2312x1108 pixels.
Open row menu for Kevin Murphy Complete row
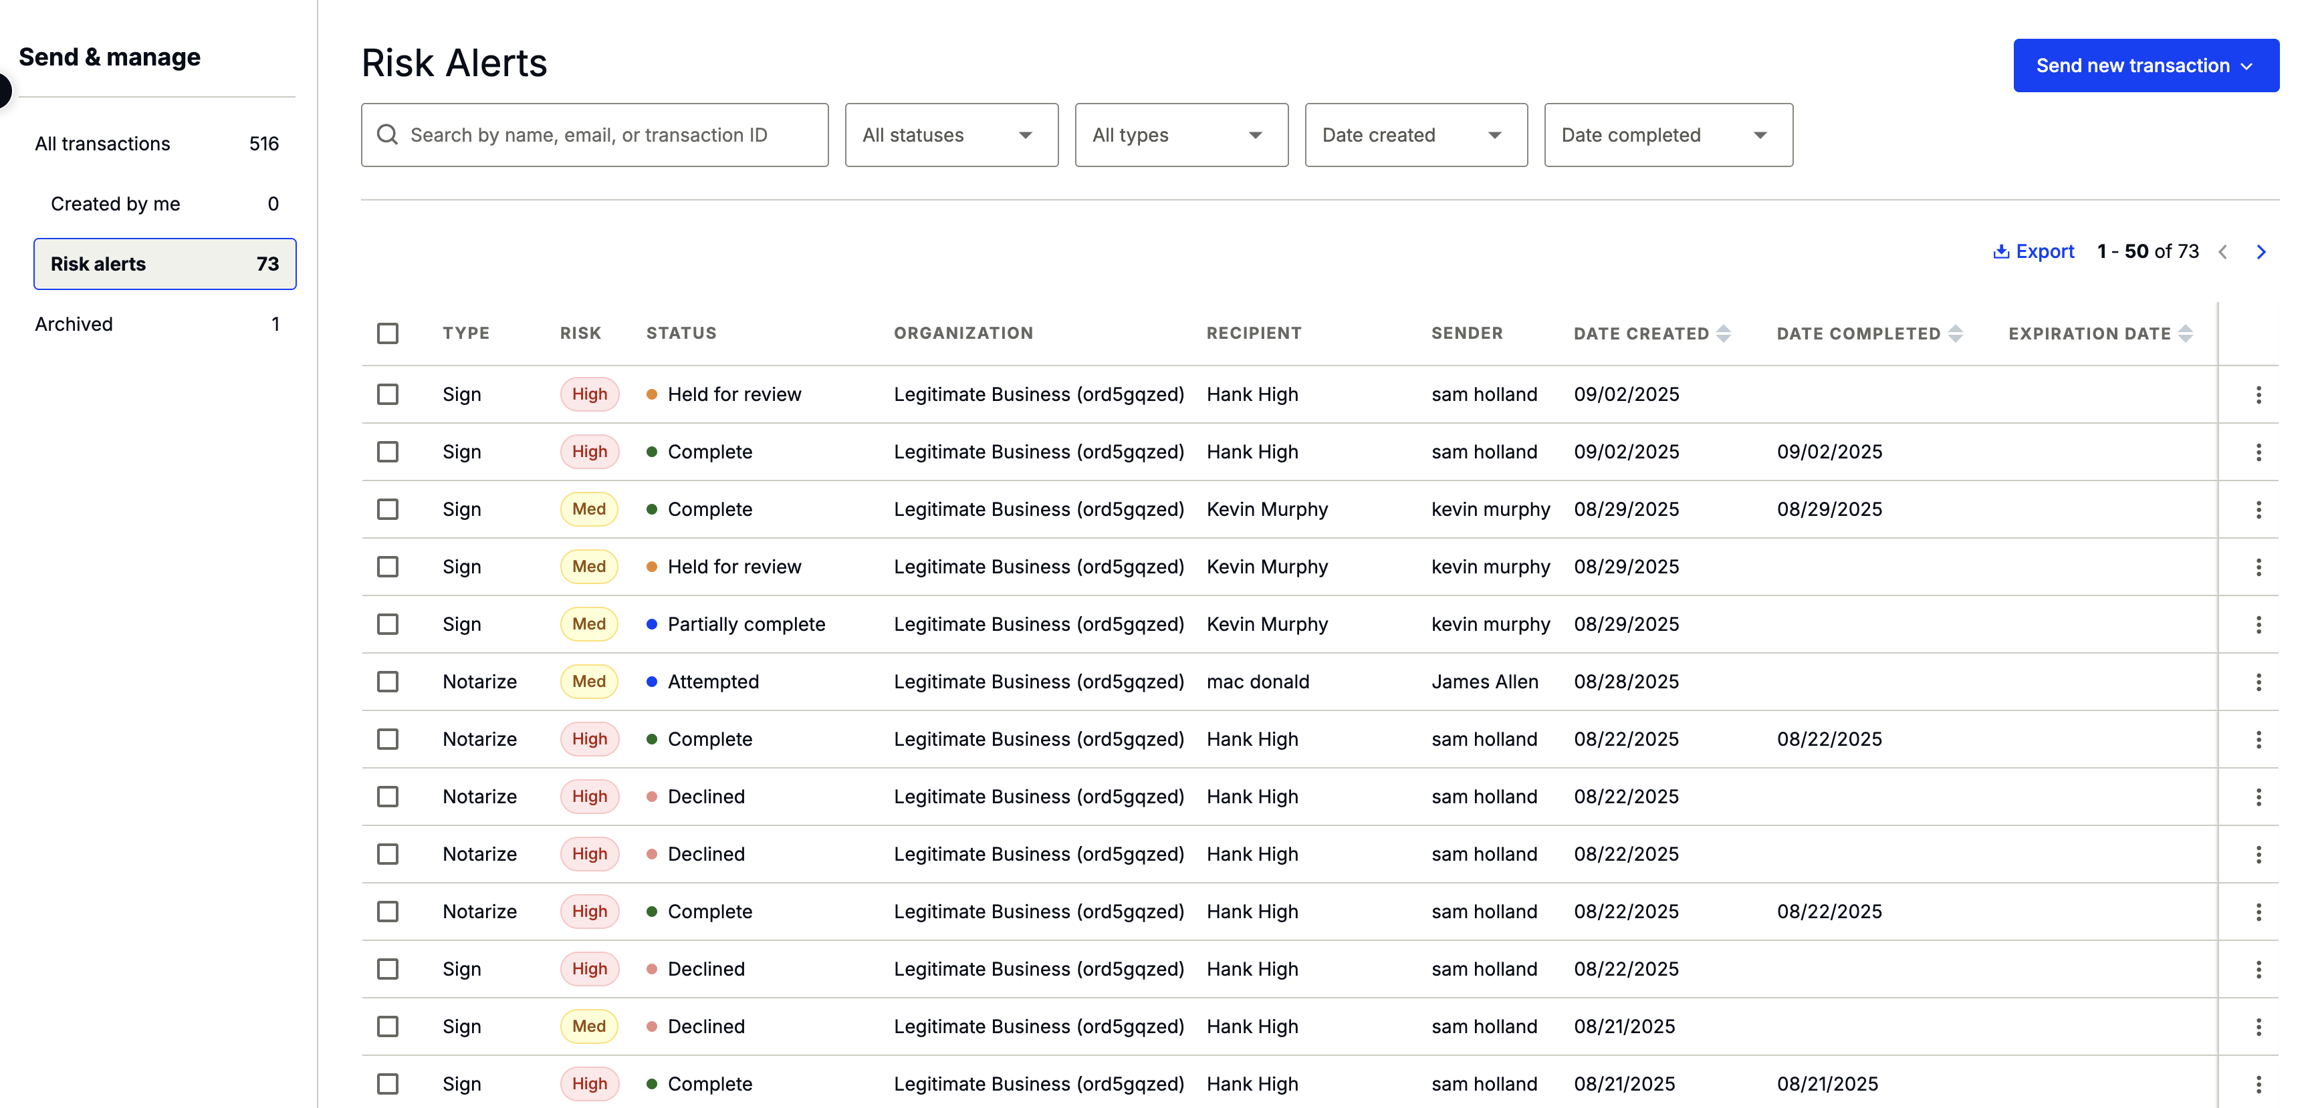tap(2258, 510)
